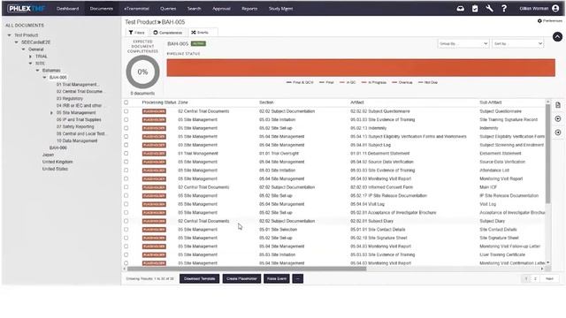Open the wrench tools icon
Image resolution: width=566 pixels, height=318 pixels.
[x=489, y=8]
